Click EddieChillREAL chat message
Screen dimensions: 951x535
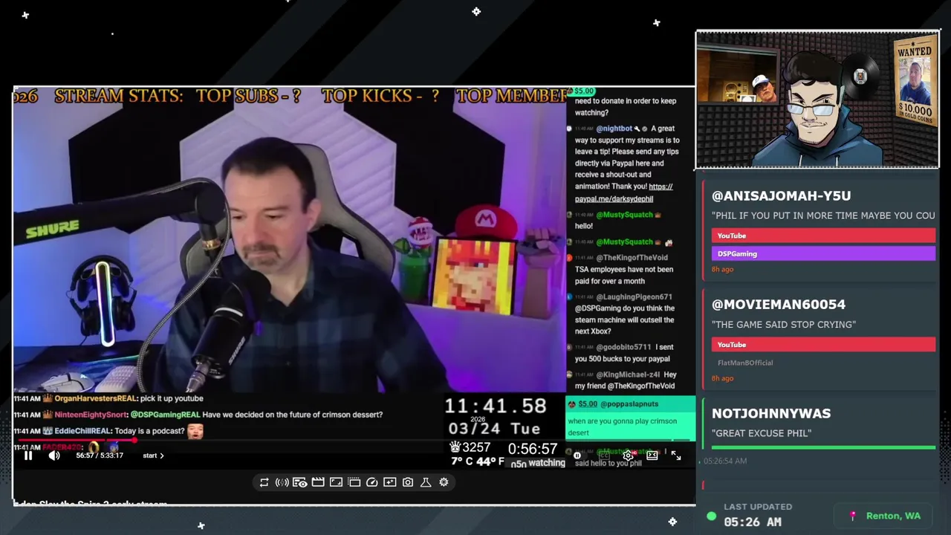pos(108,431)
